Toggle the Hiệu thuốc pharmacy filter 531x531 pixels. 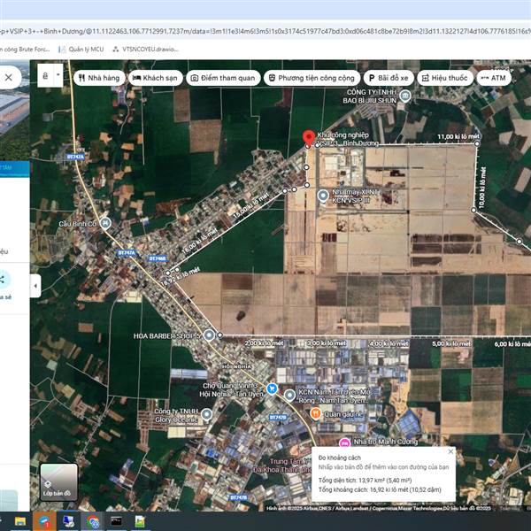pyautogui.click(x=444, y=78)
